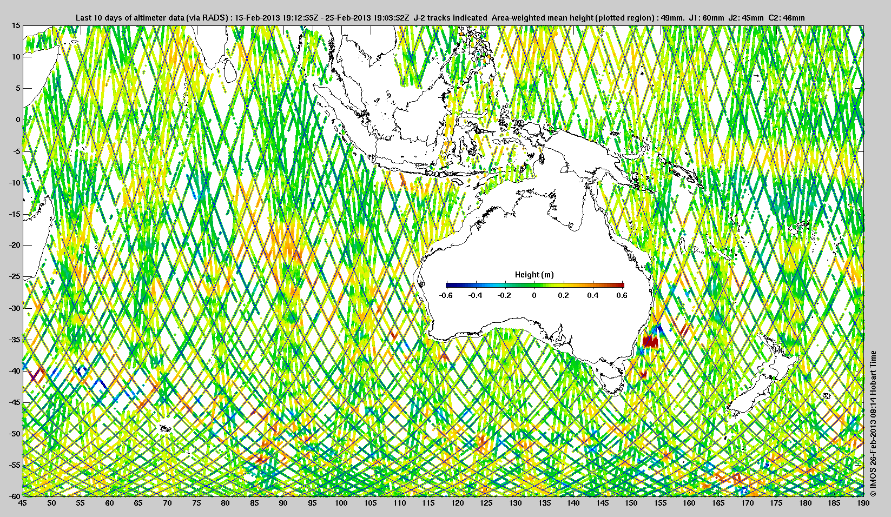Screen dimensions: 891x517
Task: Click latitude axis label '-40'
Action: tap(15, 371)
